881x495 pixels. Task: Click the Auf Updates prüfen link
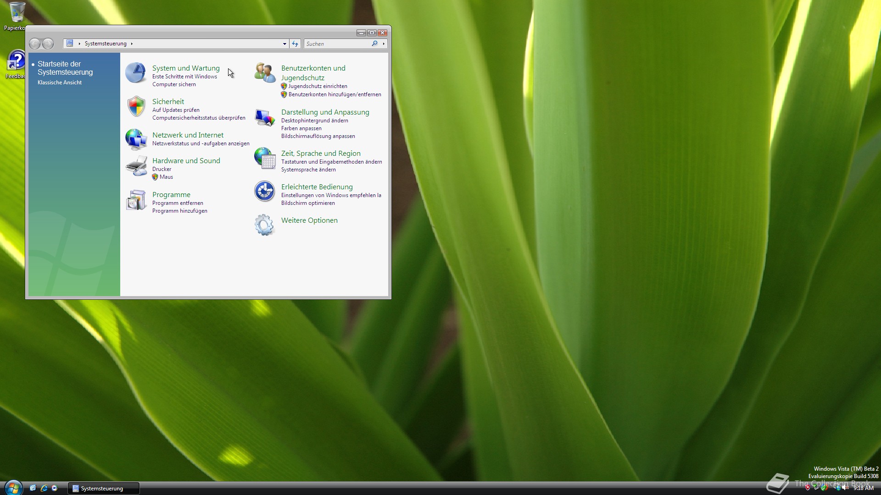coord(176,110)
